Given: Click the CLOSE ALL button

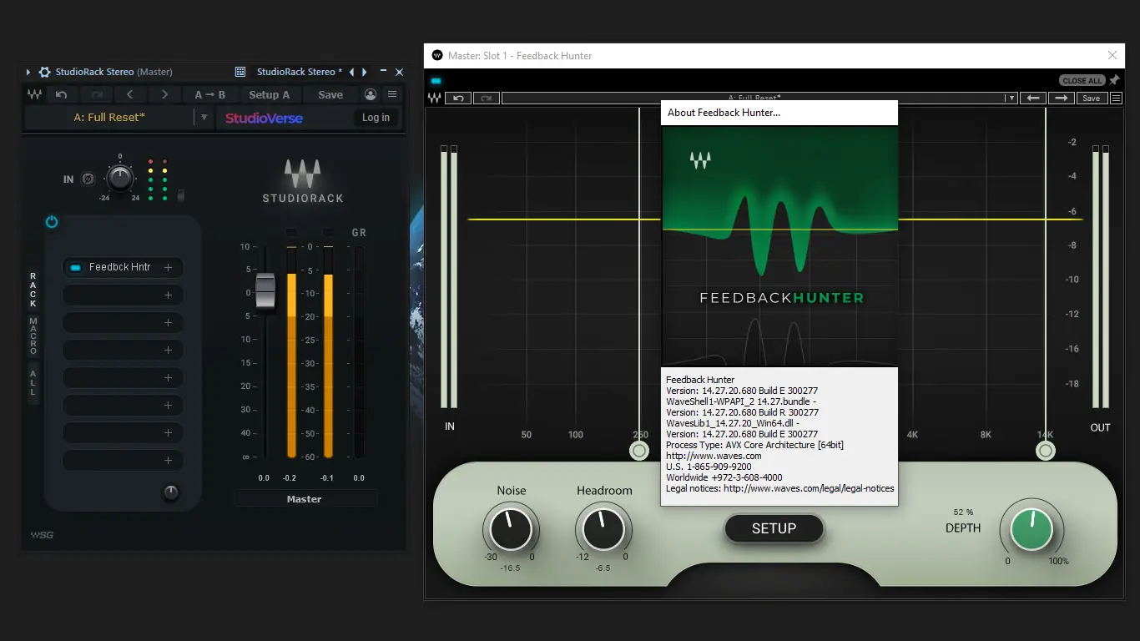Looking at the screenshot, I should point(1082,81).
